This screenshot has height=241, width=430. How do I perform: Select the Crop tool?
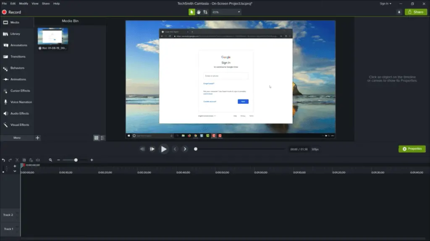point(205,12)
